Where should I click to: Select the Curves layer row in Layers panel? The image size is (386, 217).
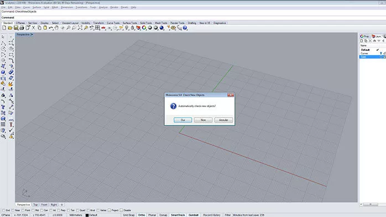[x=373, y=54]
